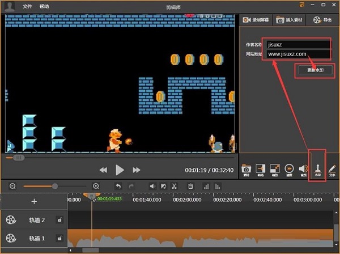Click the scissors cut icon
The image size is (340, 254).
(x=175, y=186)
